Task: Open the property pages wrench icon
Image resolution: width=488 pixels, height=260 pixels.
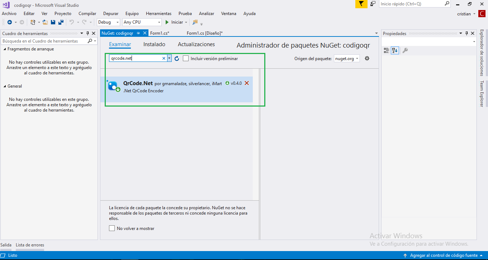Action: 405,50
